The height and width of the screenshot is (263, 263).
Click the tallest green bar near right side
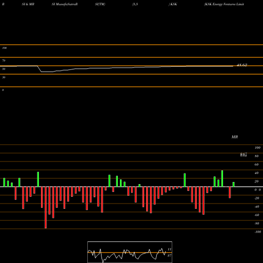tap(222, 179)
